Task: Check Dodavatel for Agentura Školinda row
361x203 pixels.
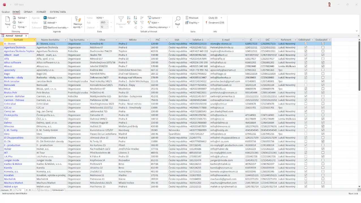Action: tap(323, 47)
